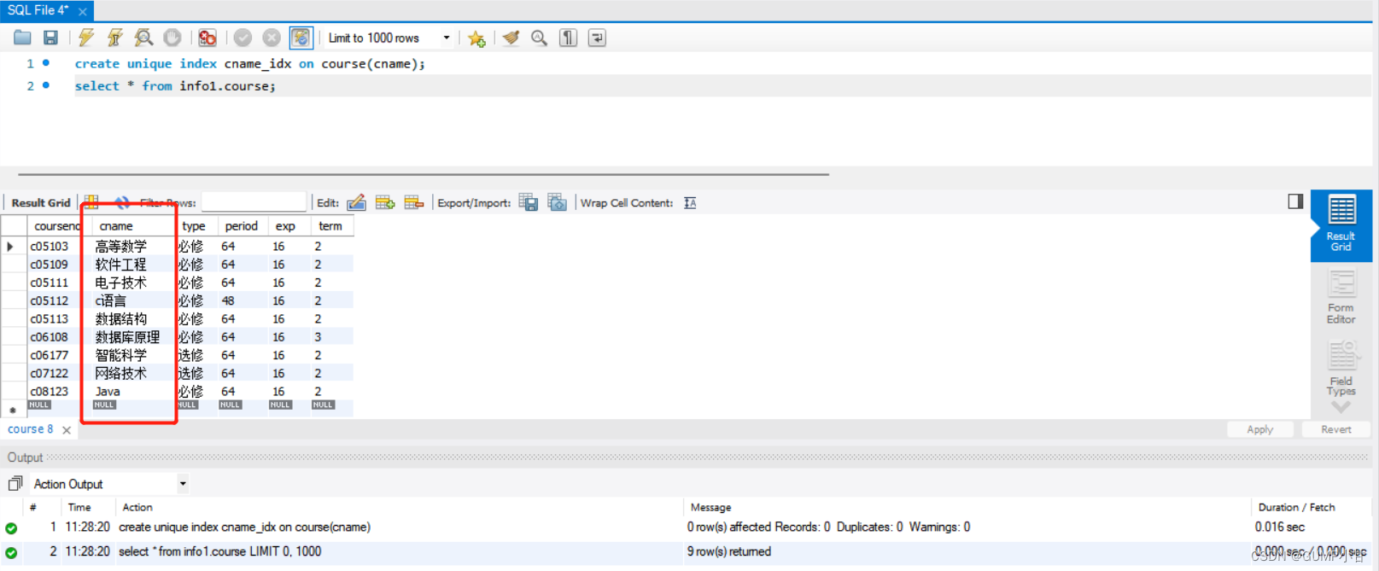The image size is (1379, 571).
Task: Expand more side panel options chevron
Action: [1341, 407]
